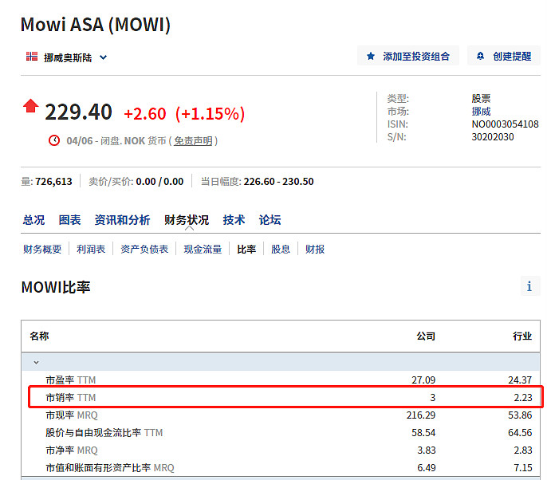
Task: Click the industry value 7.15
Action: point(523,468)
